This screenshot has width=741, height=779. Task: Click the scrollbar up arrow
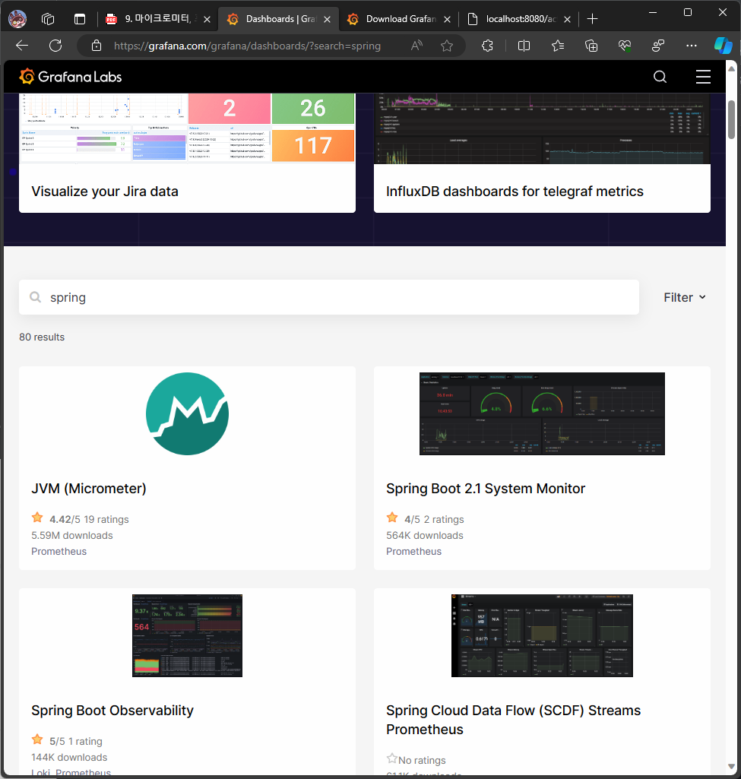tap(731, 68)
